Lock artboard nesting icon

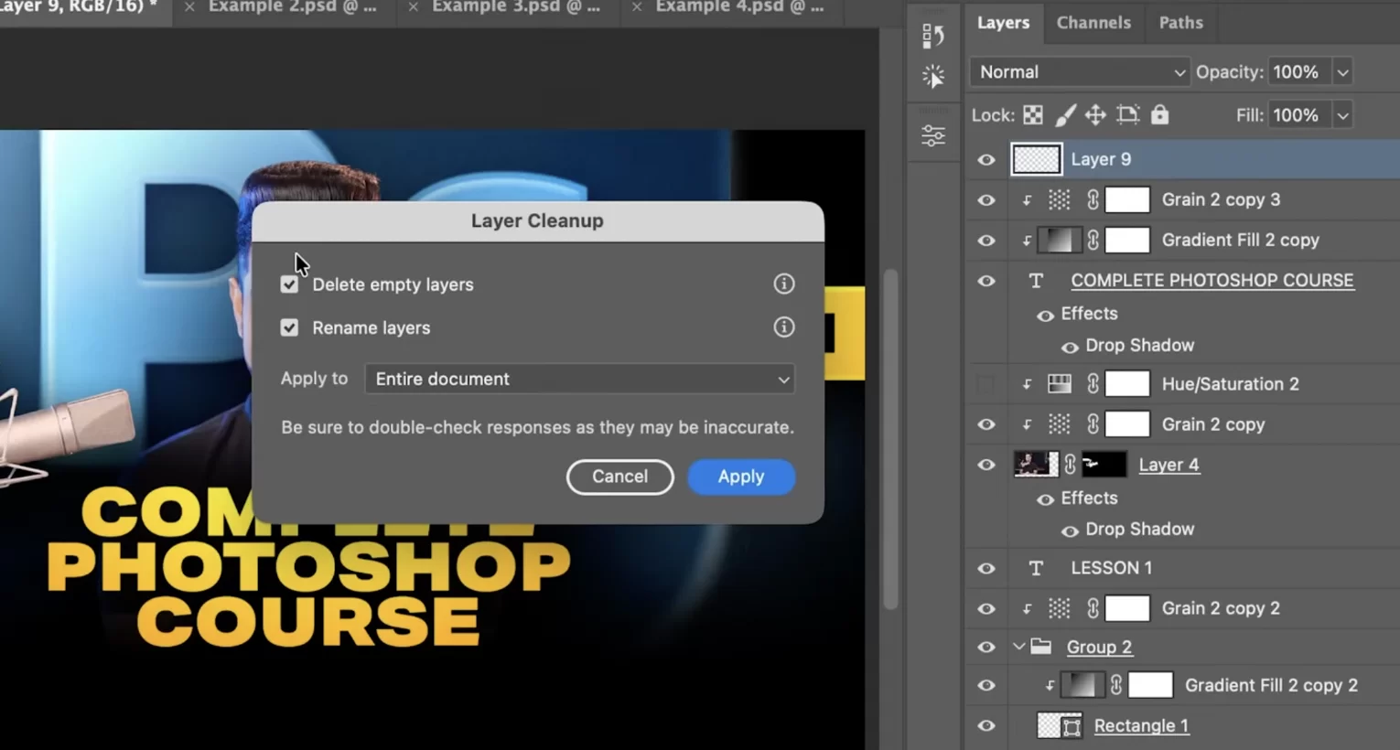[x=1127, y=115]
